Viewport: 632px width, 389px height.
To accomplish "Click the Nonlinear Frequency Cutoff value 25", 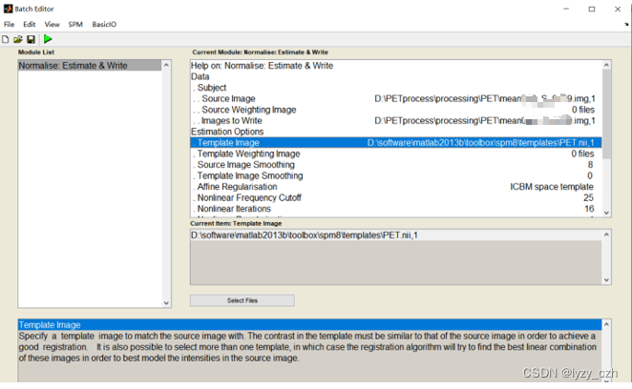I will coord(588,197).
